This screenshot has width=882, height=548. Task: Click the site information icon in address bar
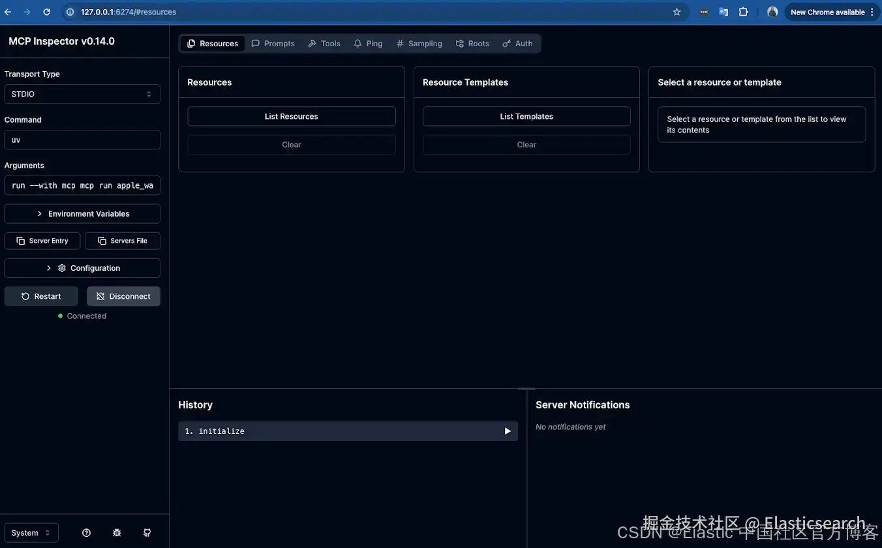tap(70, 12)
